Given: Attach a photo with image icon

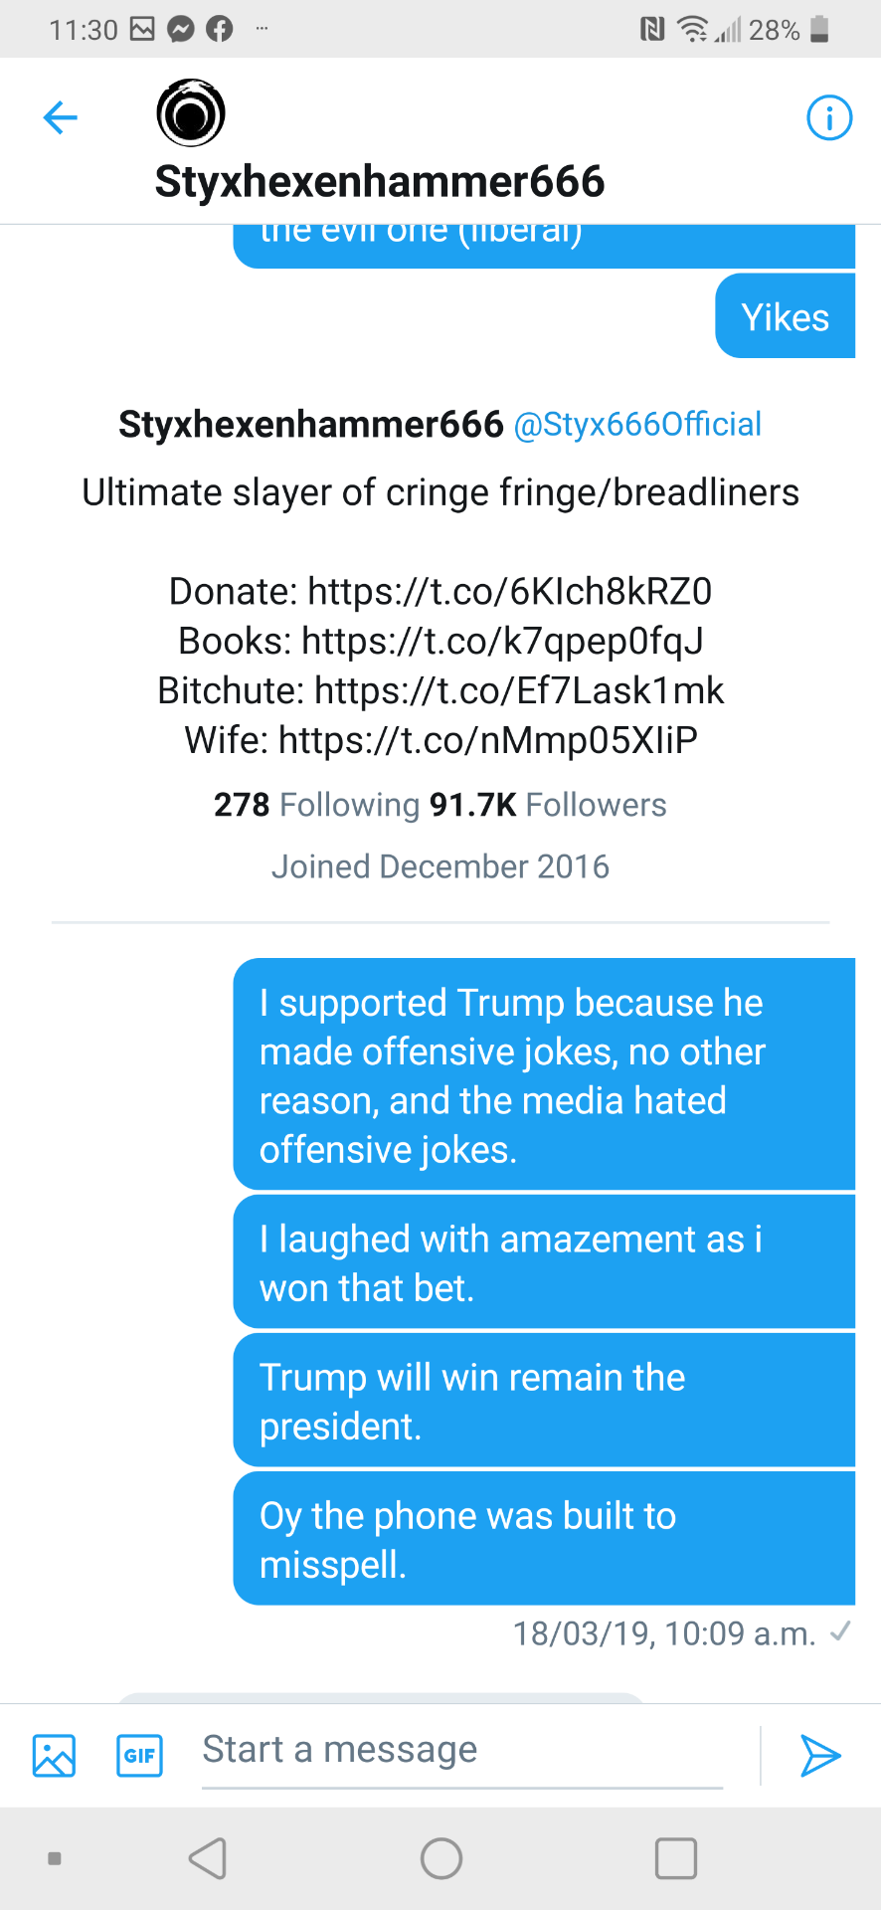Looking at the screenshot, I should pos(54,1756).
